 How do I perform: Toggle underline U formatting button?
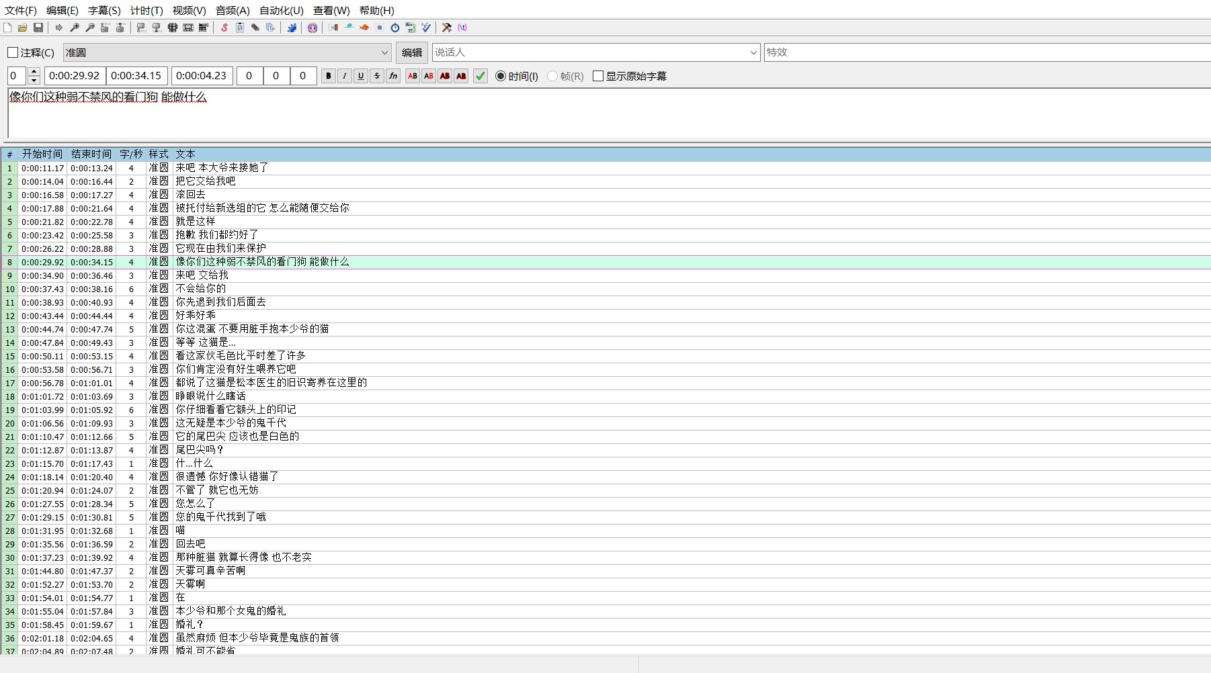[x=361, y=76]
